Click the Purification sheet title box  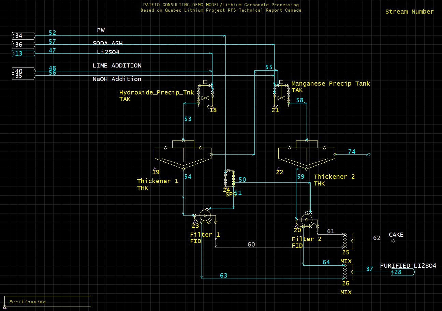(x=47, y=301)
